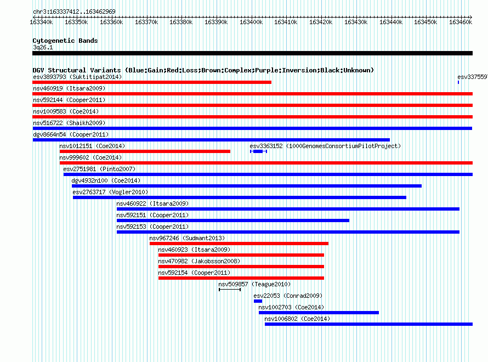Click the nsv460922 (Itsara2009) label

152,203
